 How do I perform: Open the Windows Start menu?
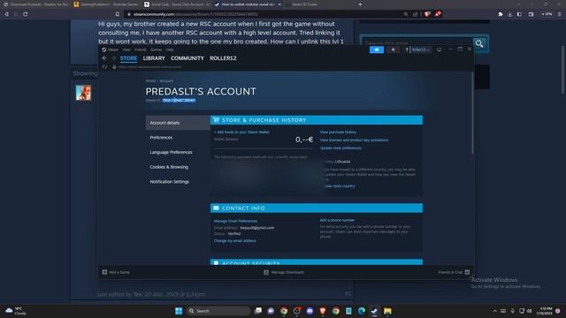pos(179,311)
